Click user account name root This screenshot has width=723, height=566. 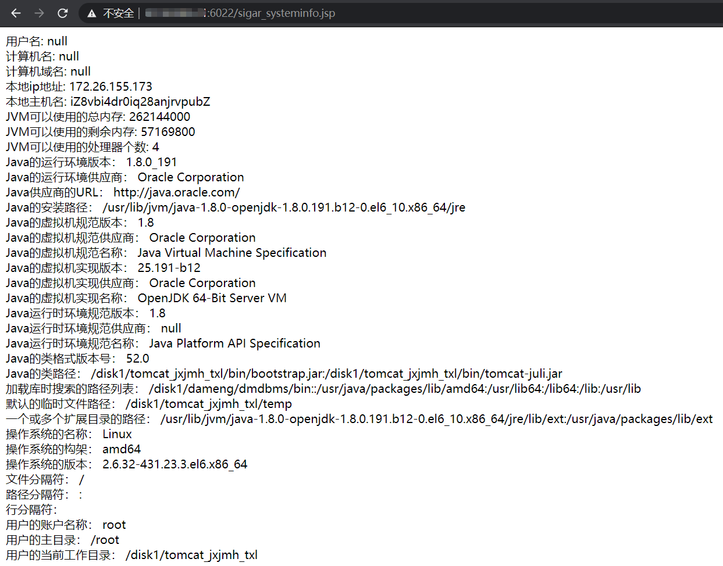114,525
